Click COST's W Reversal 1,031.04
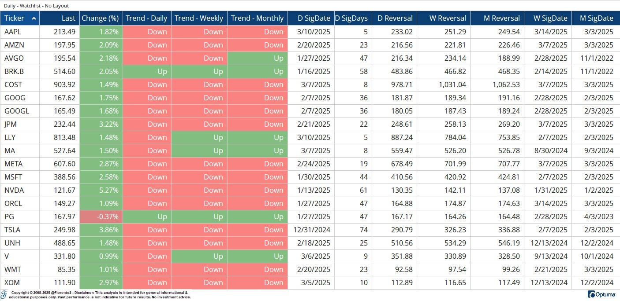Viewport: 620px width, 301px height. coord(449,84)
